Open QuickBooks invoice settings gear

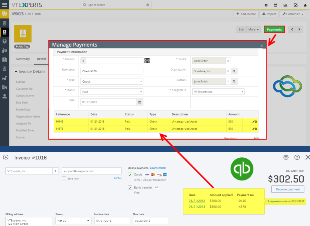286,157
